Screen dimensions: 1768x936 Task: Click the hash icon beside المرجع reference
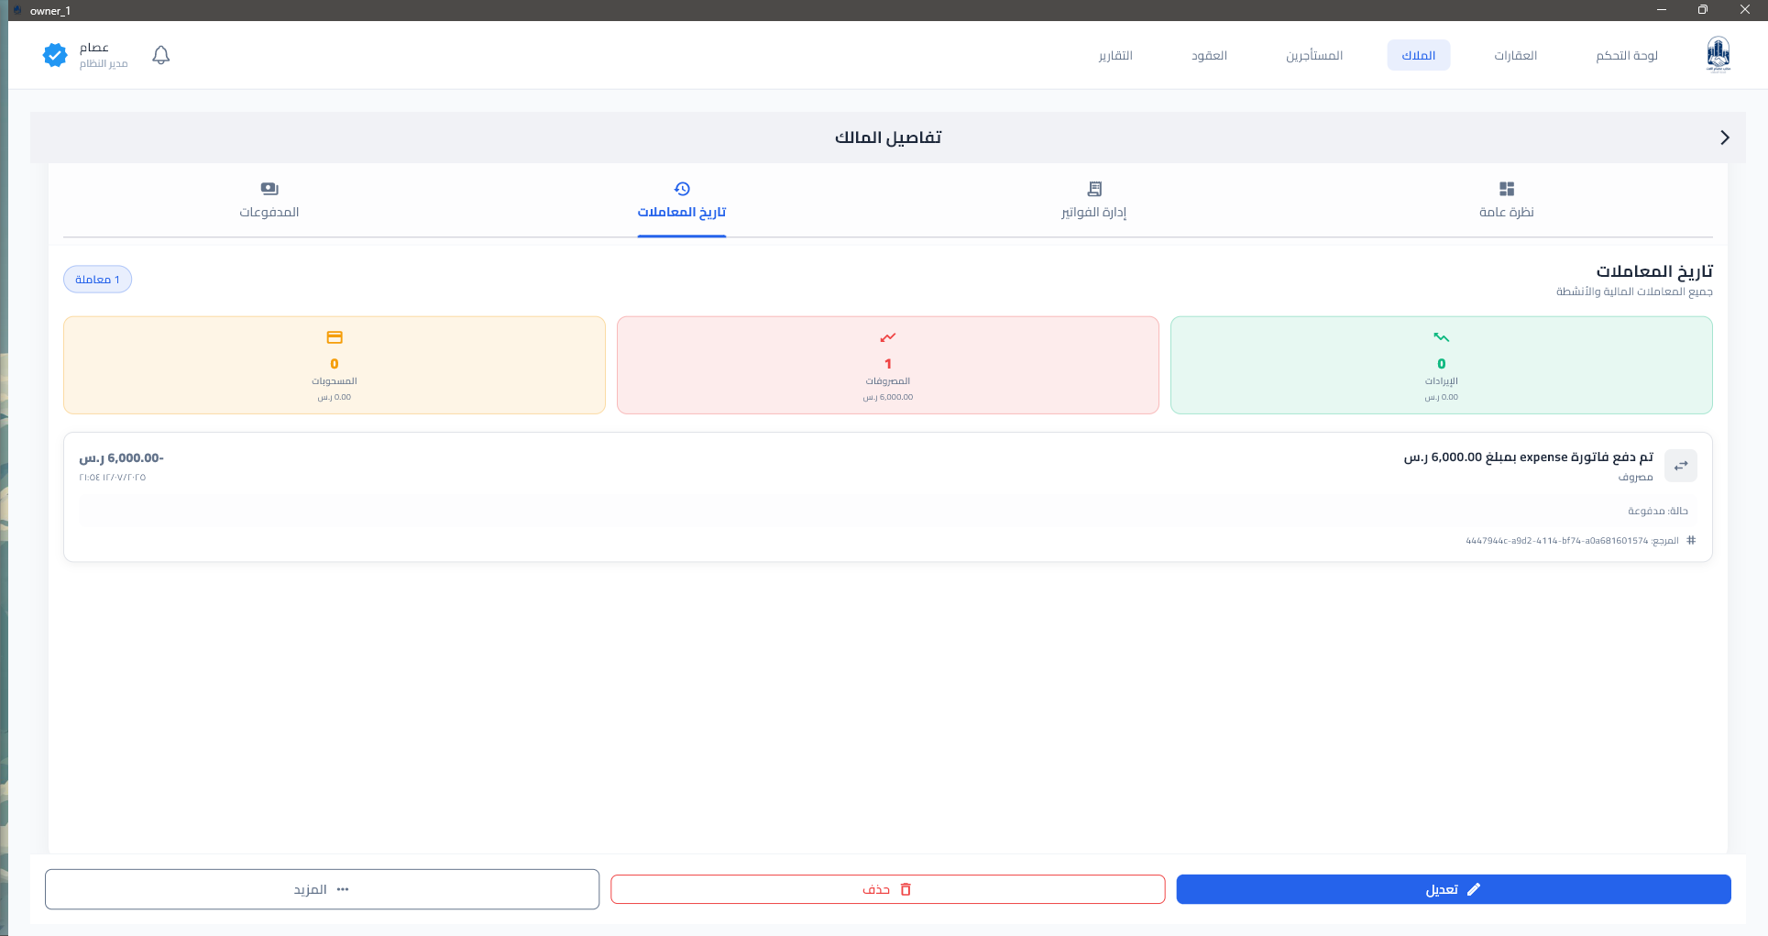(x=1691, y=541)
